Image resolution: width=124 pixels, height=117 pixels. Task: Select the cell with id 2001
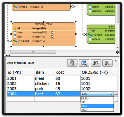tap(21, 78)
